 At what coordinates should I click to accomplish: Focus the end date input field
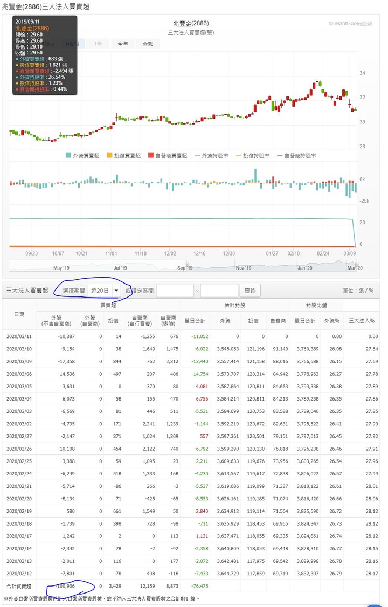219,291
